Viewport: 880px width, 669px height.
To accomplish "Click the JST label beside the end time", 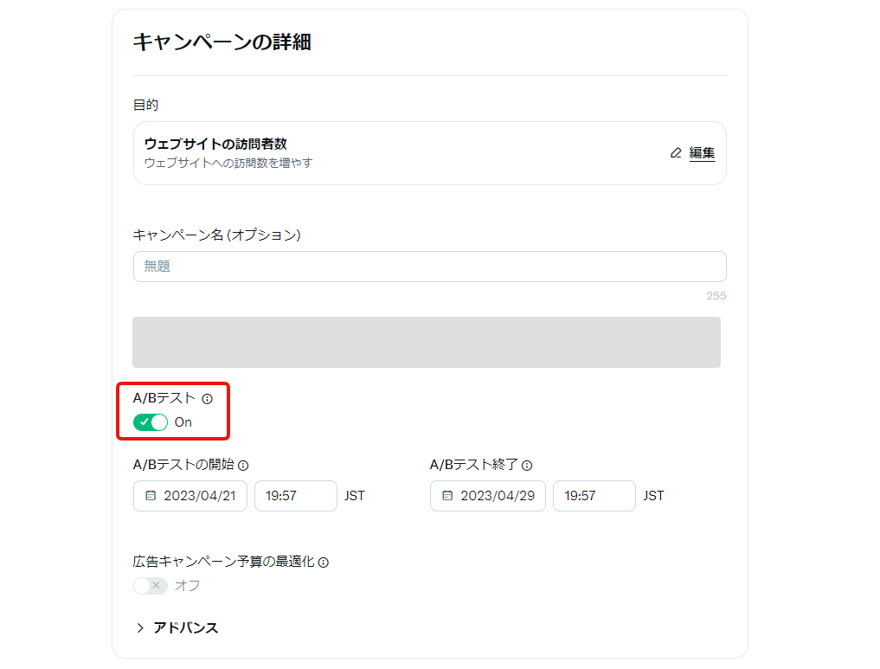I will pos(653,496).
